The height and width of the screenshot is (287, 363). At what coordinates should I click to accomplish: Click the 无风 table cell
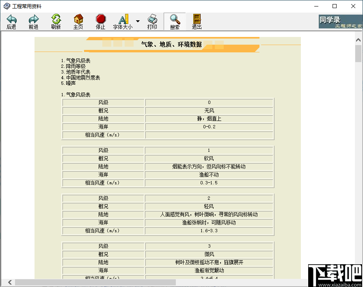coord(209,111)
